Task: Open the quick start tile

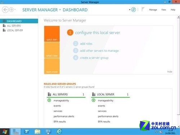Action: [52, 34]
